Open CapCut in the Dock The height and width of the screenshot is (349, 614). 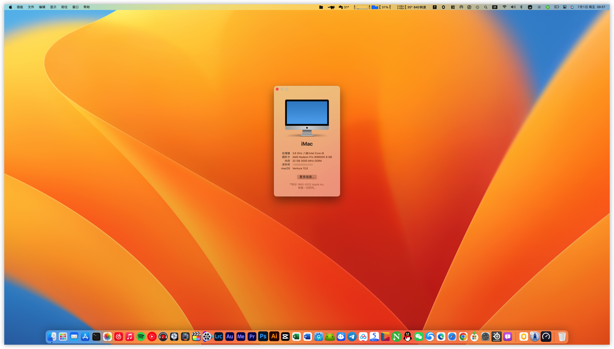(x=285, y=337)
